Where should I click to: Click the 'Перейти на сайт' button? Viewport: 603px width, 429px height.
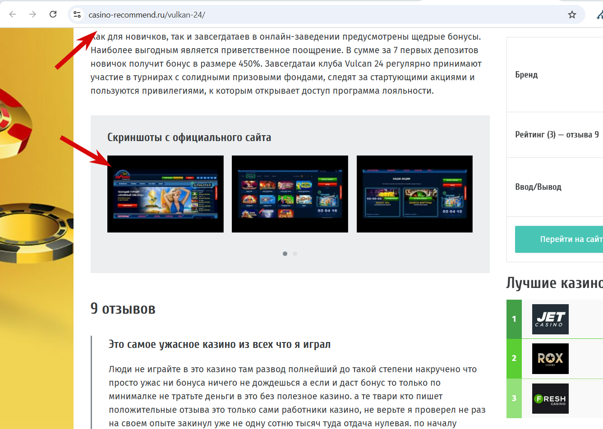[559, 239]
